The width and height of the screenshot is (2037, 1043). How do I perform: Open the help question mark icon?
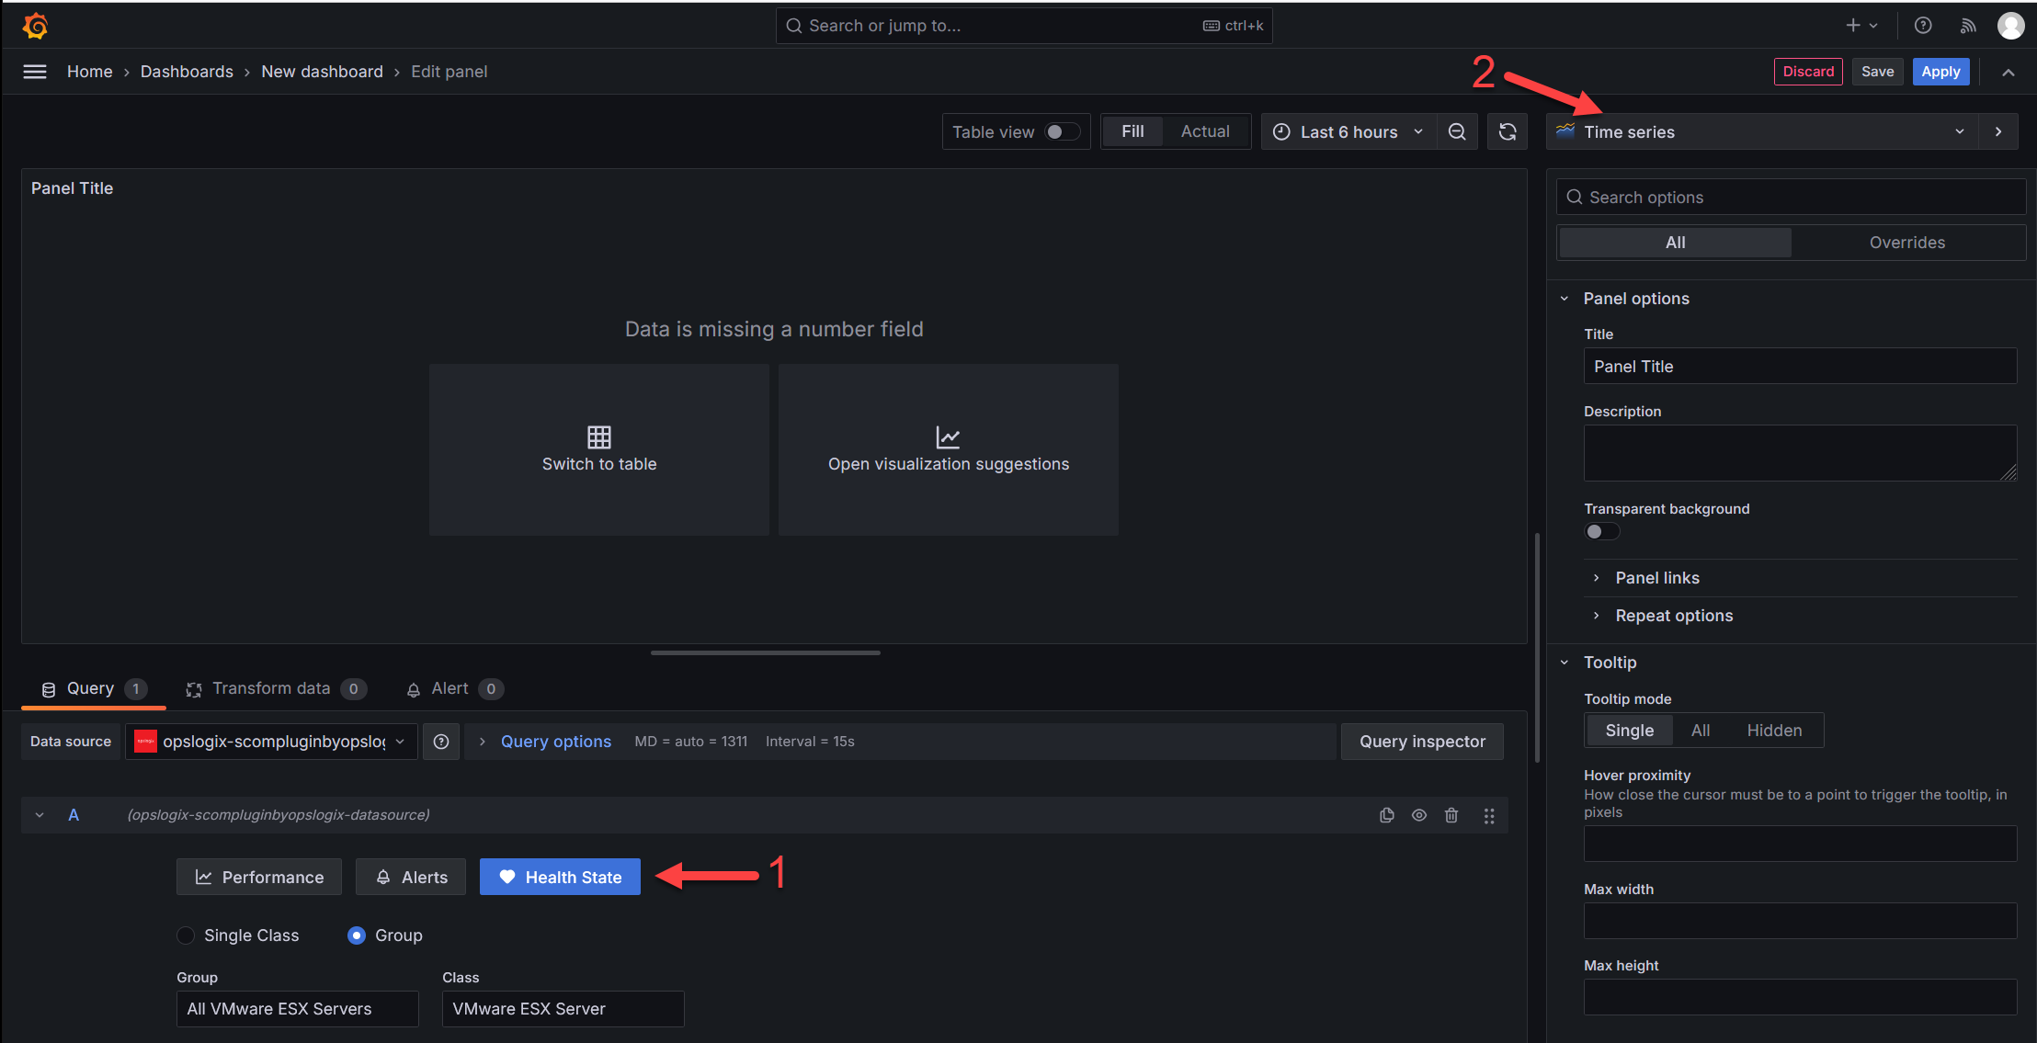(1923, 26)
